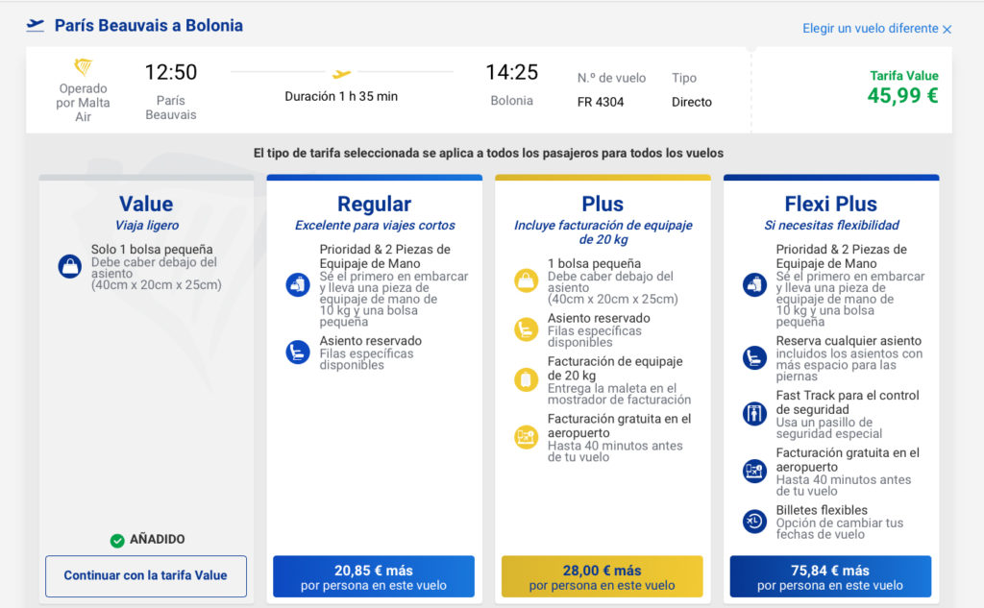Select the Flexi Plus fare card heading
Image resolution: width=984 pixels, height=608 pixels.
(830, 204)
